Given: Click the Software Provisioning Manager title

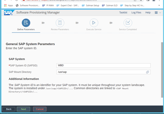Looking at the screenshot, I should (x=38, y=13).
